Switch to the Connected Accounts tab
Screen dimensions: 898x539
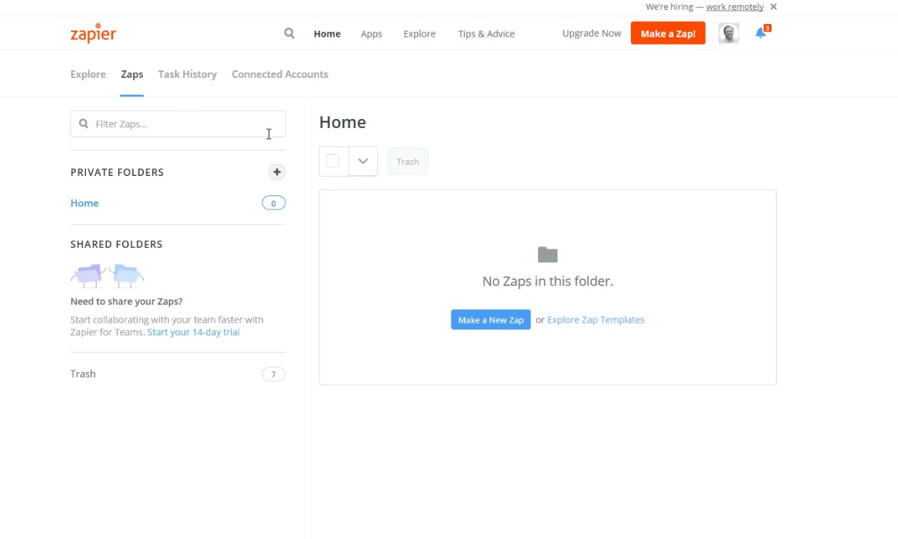(280, 74)
